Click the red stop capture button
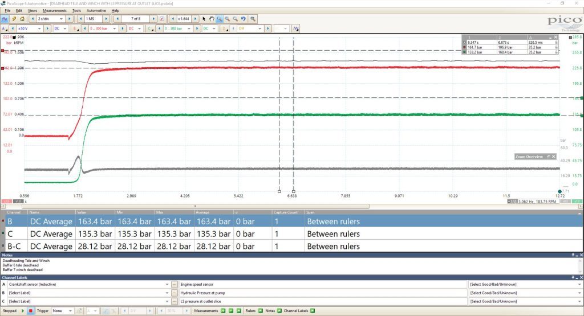 pos(31,311)
